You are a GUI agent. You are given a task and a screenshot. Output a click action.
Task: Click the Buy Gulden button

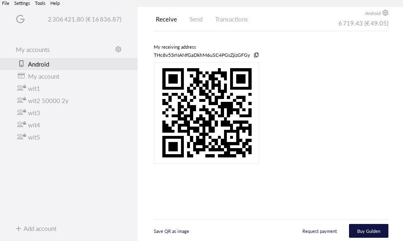369,231
